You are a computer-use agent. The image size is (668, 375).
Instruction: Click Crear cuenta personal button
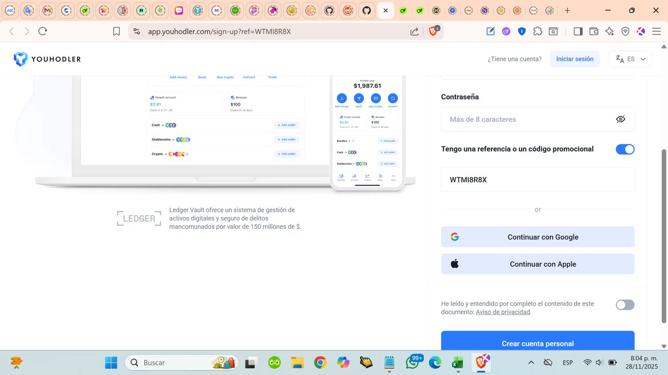coord(538,341)
